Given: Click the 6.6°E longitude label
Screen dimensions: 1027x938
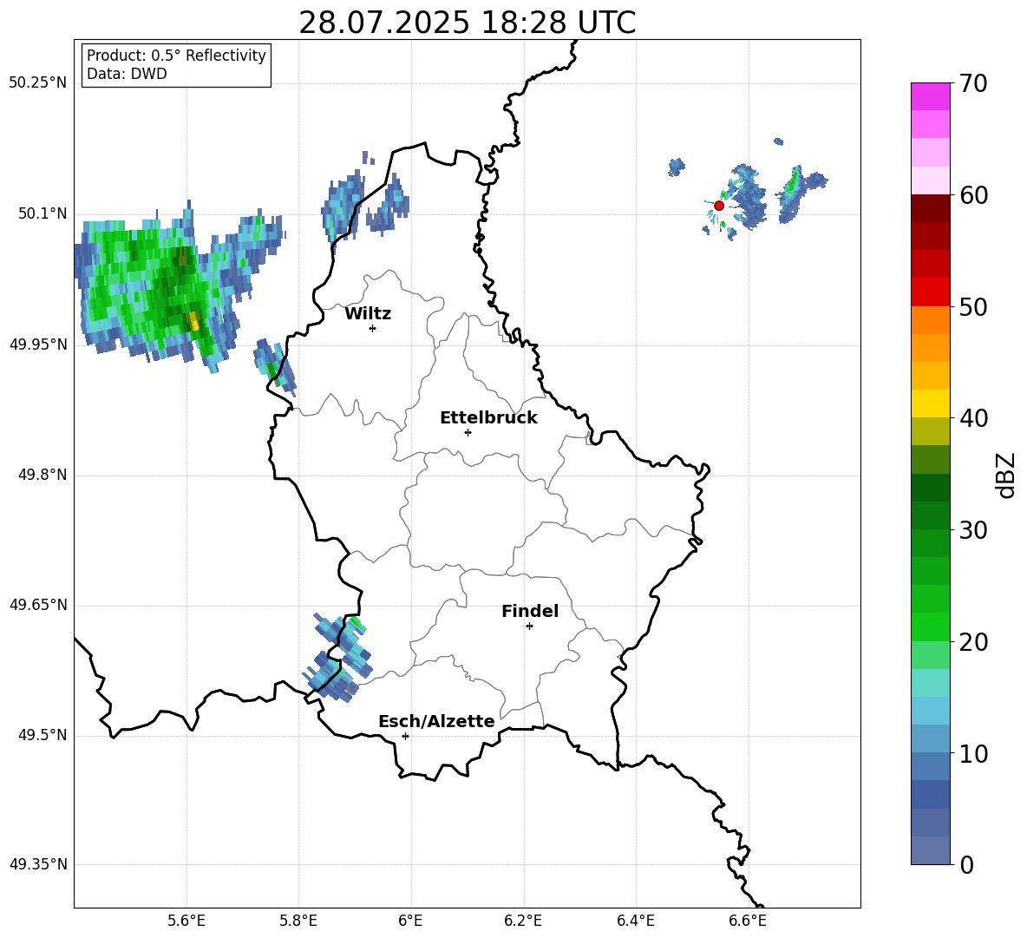Looking at the screenshot, I should [x=748, y=921].
